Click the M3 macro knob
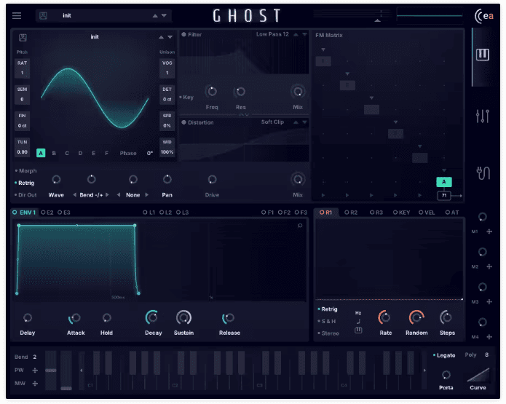 [483, 288]
